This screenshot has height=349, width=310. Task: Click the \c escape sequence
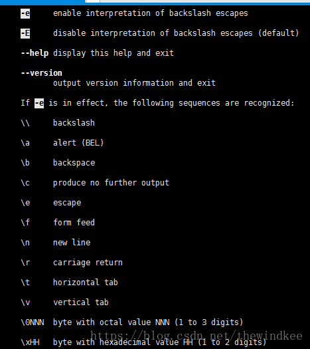tap(25, 183)
